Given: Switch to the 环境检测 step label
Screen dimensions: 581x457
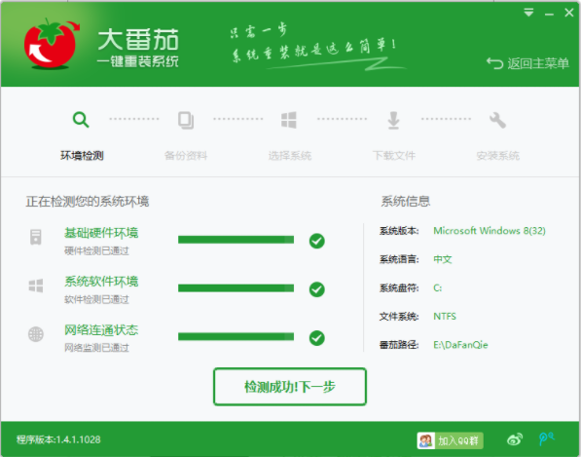Looking at the screenshot, I should pos(82,156).
